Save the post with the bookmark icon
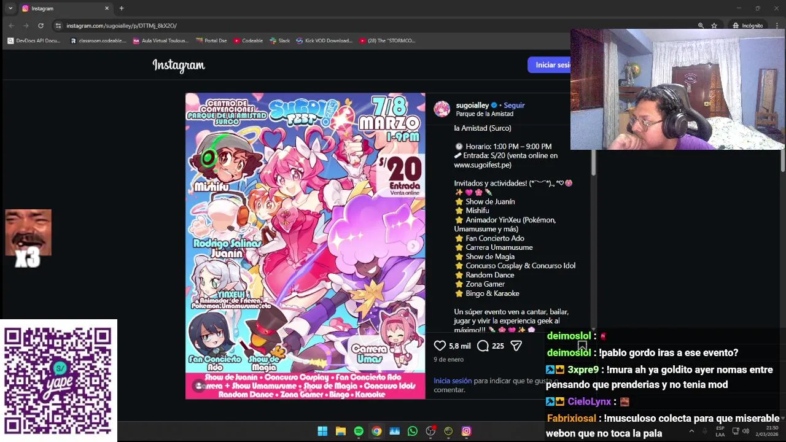The width and height of the screenshot is (786, 442). point(582,346)
